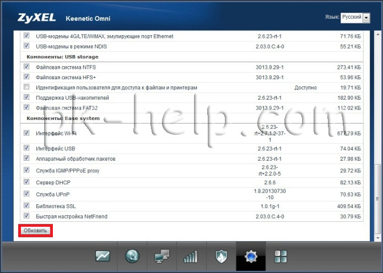Click size 19.71 КБ cell
The image size is (383, 273).
click(350, 88)
